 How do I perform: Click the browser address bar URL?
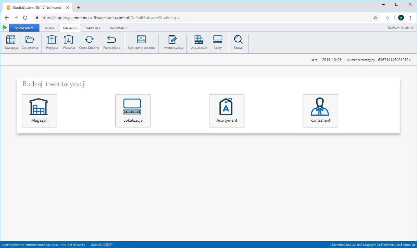110,18
